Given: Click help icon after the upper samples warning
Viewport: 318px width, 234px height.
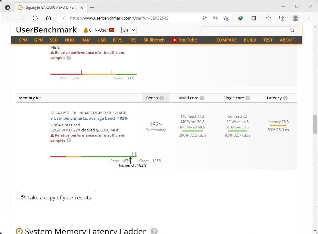Looking at the screenshot, I should coord(69,58).
